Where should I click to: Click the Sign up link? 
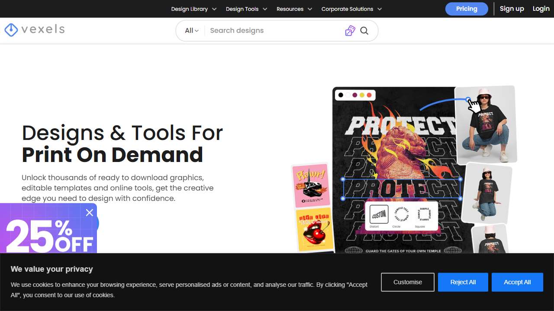[x=512, y=9]
